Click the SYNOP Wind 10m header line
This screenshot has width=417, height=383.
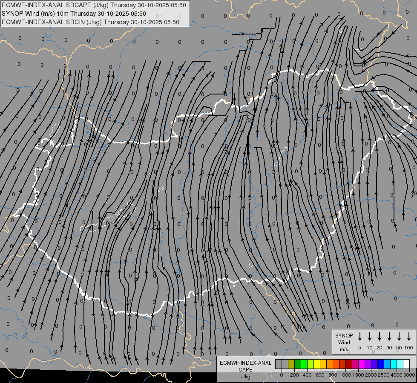click(74, 14)
